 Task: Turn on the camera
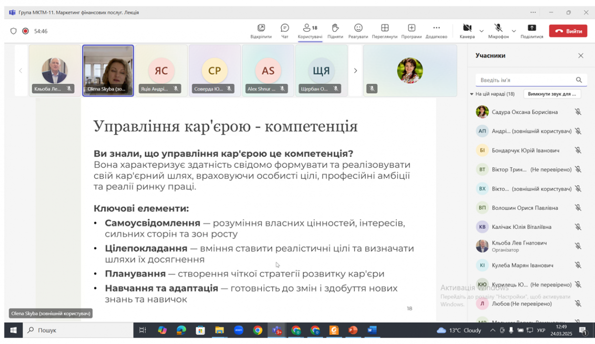click(x=467, y=31)
